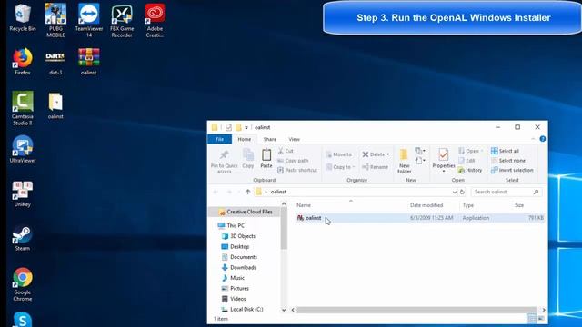
Task: Select the oalinst application file
Action: pos(419,218)
